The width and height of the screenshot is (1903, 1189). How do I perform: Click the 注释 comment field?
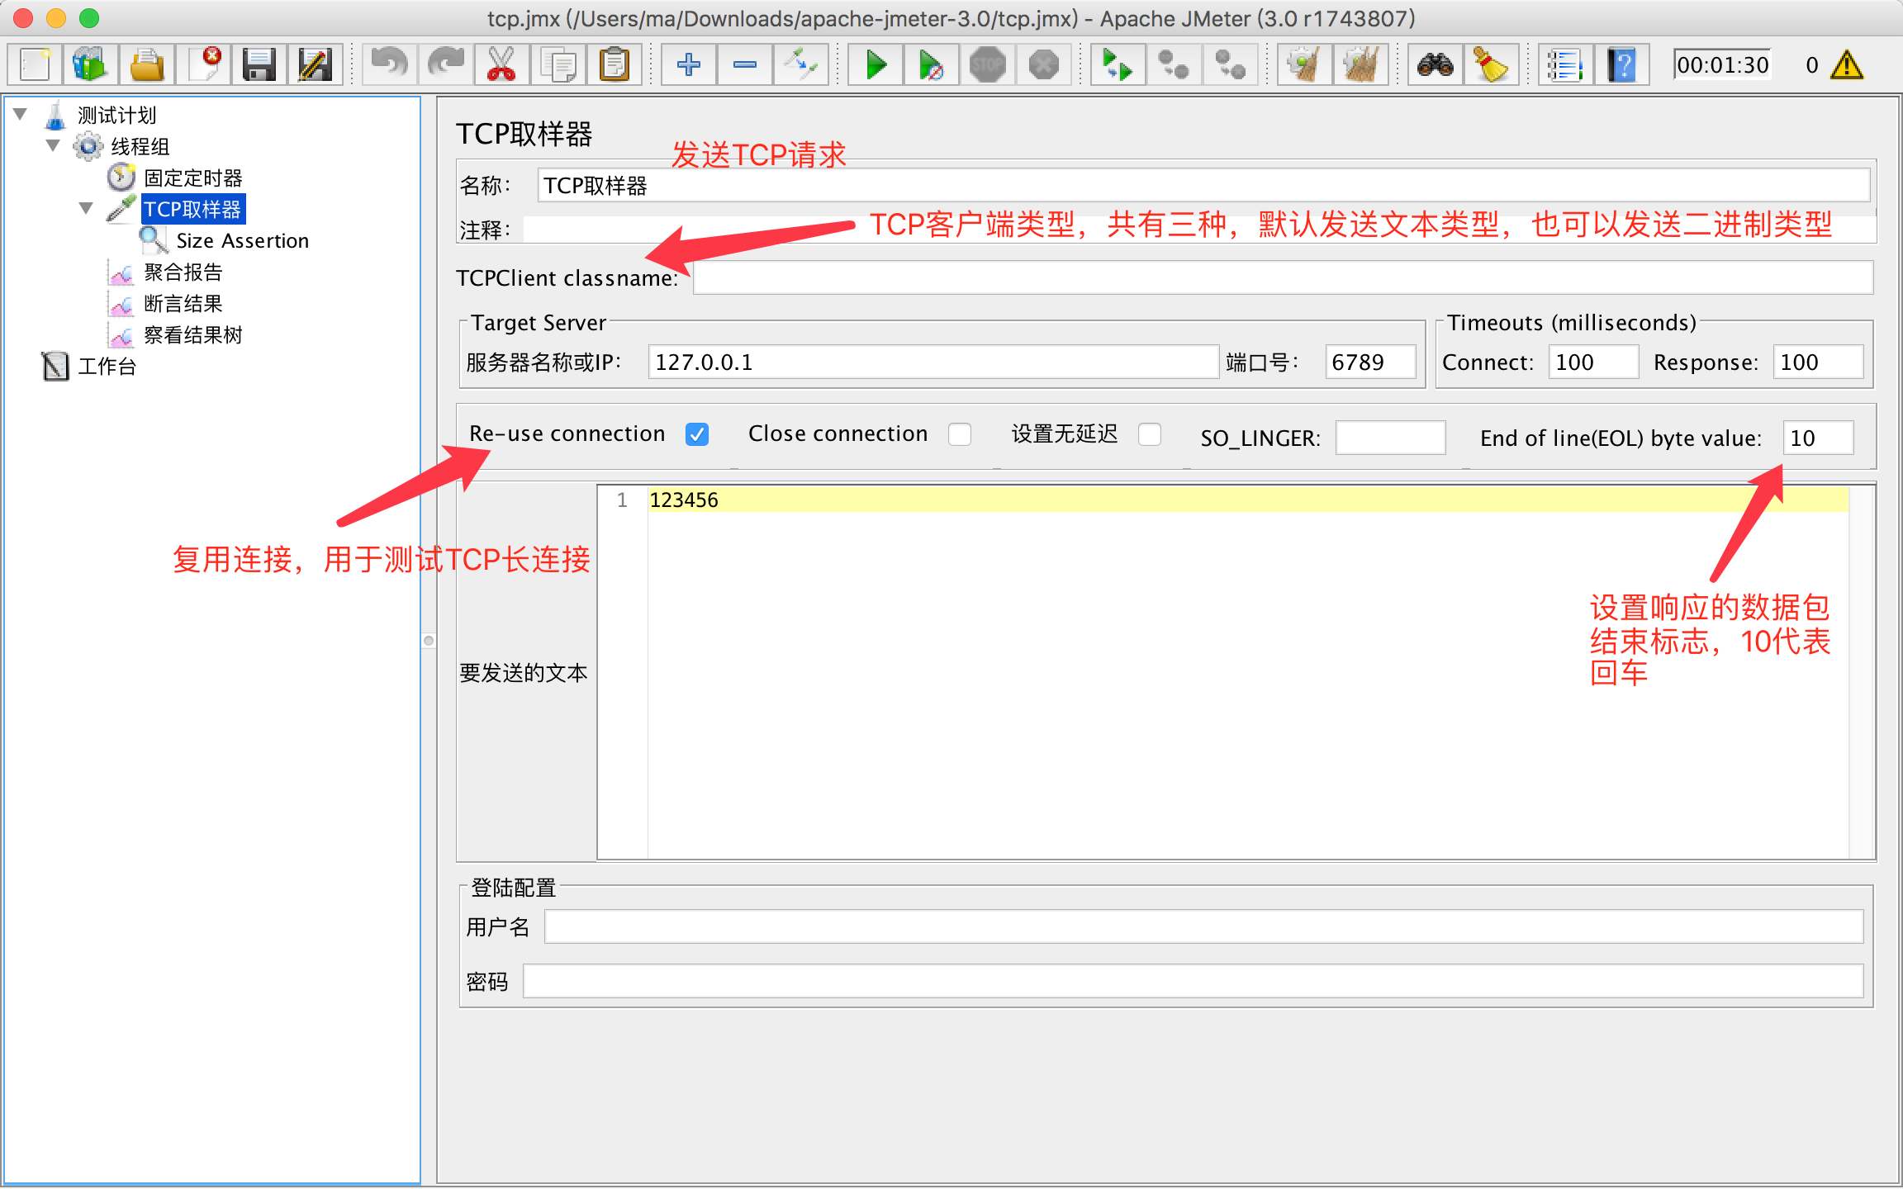[1199, 229]
